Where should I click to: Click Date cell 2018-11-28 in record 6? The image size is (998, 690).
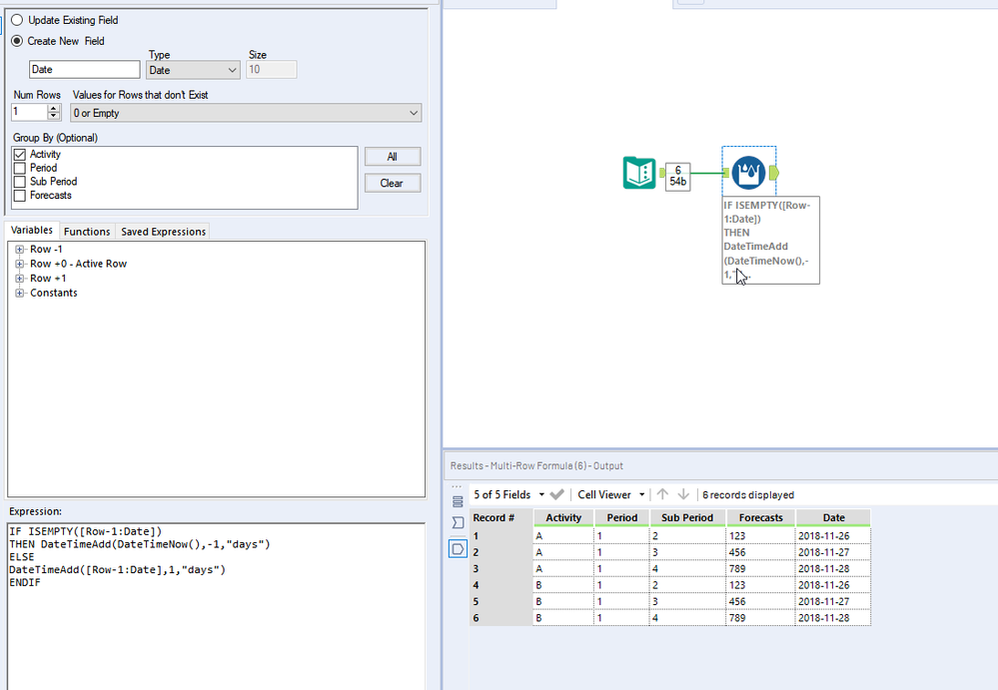tap(832, 618)
